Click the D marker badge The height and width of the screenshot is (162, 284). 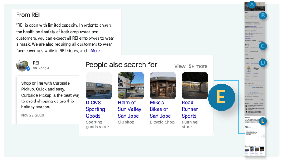pos(263,63)
